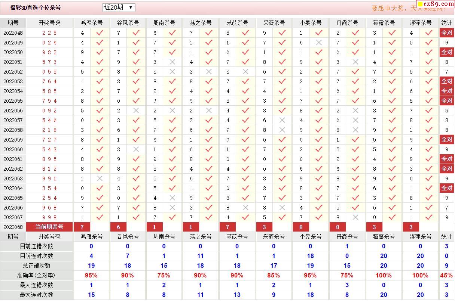The height and width of the screenshot is (301, 455).
Task: Click draw result 0 9 2 in row 2022056
Action: click(49, 111)
